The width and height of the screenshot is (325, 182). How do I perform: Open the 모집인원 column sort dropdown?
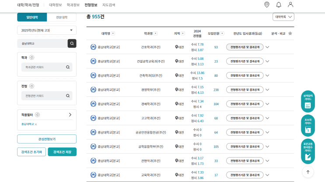tap(222, 34)
